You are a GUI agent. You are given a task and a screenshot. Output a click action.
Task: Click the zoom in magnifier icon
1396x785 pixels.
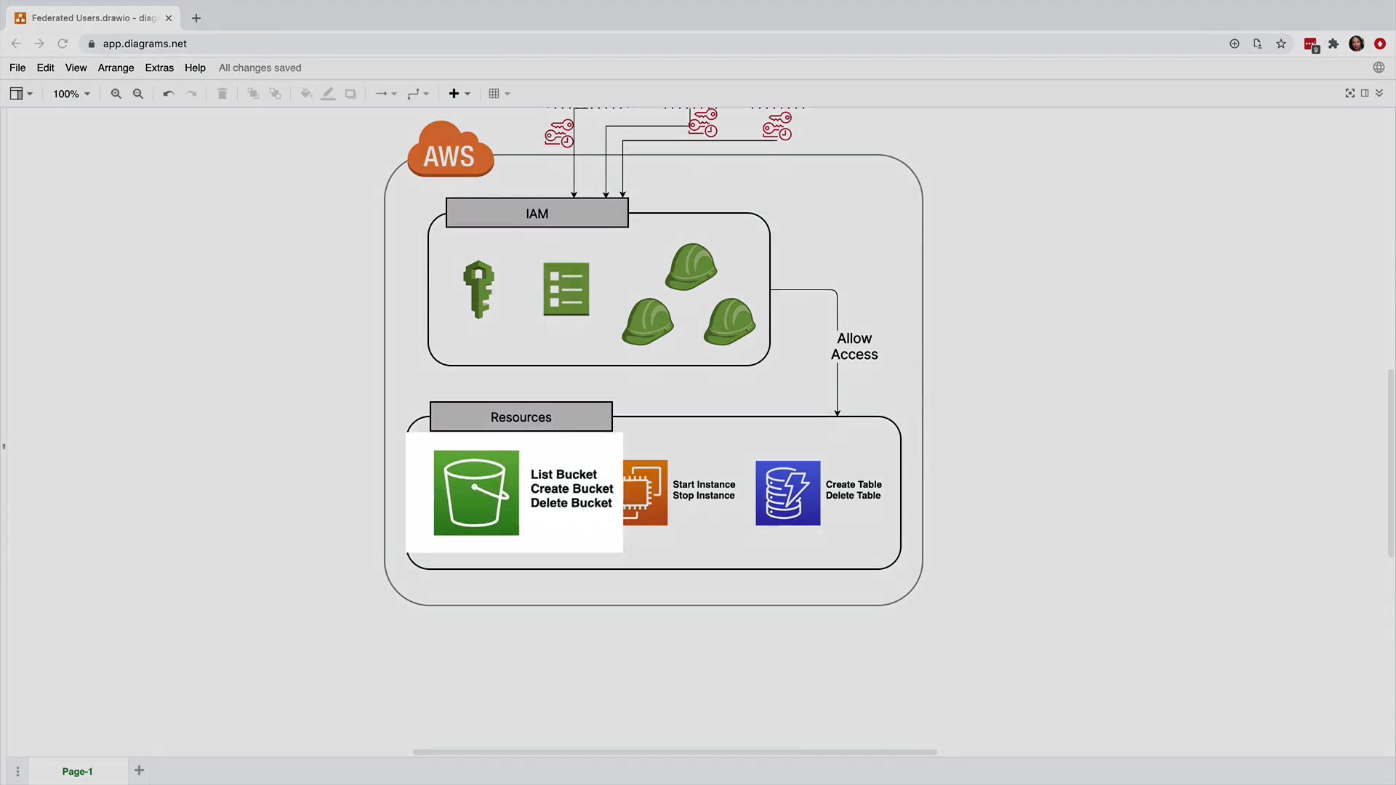pyautogui.click(x=116, y=94)
